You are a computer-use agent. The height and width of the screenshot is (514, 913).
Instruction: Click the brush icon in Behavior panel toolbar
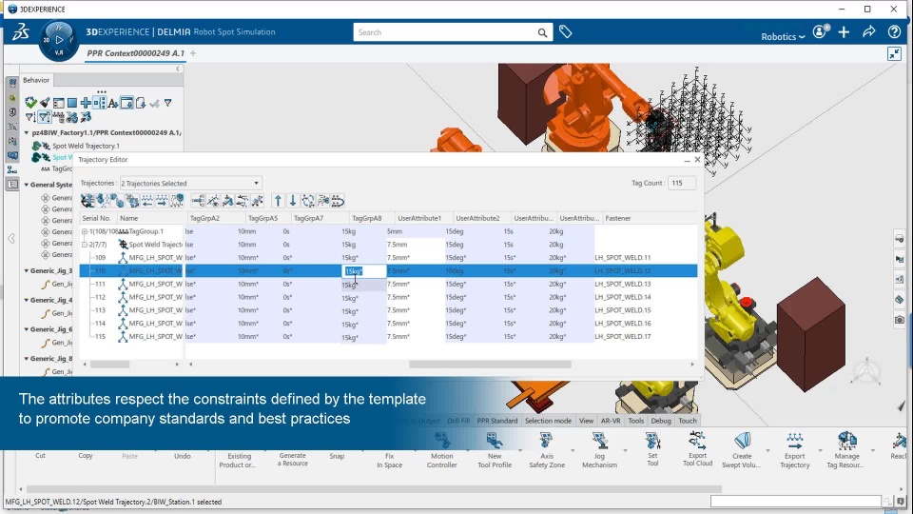(x=45, y=103)
